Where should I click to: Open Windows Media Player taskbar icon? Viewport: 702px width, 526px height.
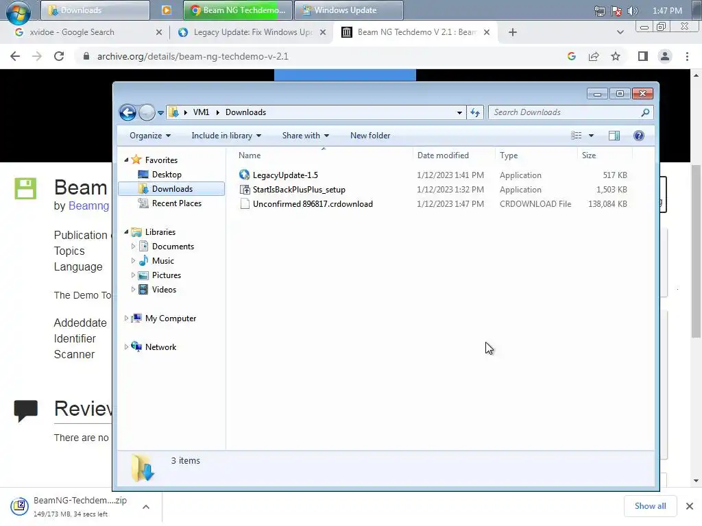(x=166, y=10)
